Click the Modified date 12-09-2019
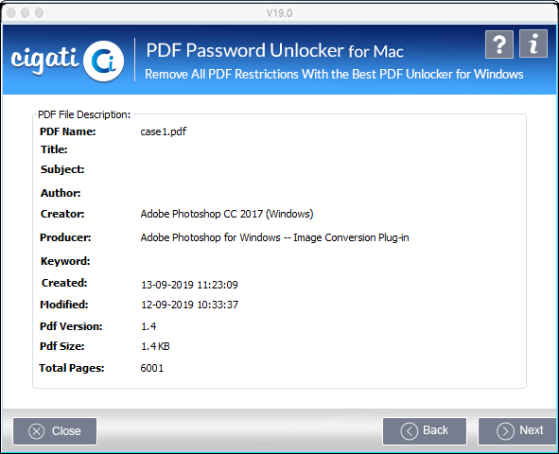This screenshot has height=454, width=559. (190, 305)
